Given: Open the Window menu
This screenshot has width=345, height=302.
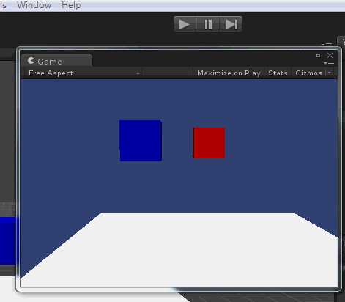Looking at the screenshot, I should 34,5.
